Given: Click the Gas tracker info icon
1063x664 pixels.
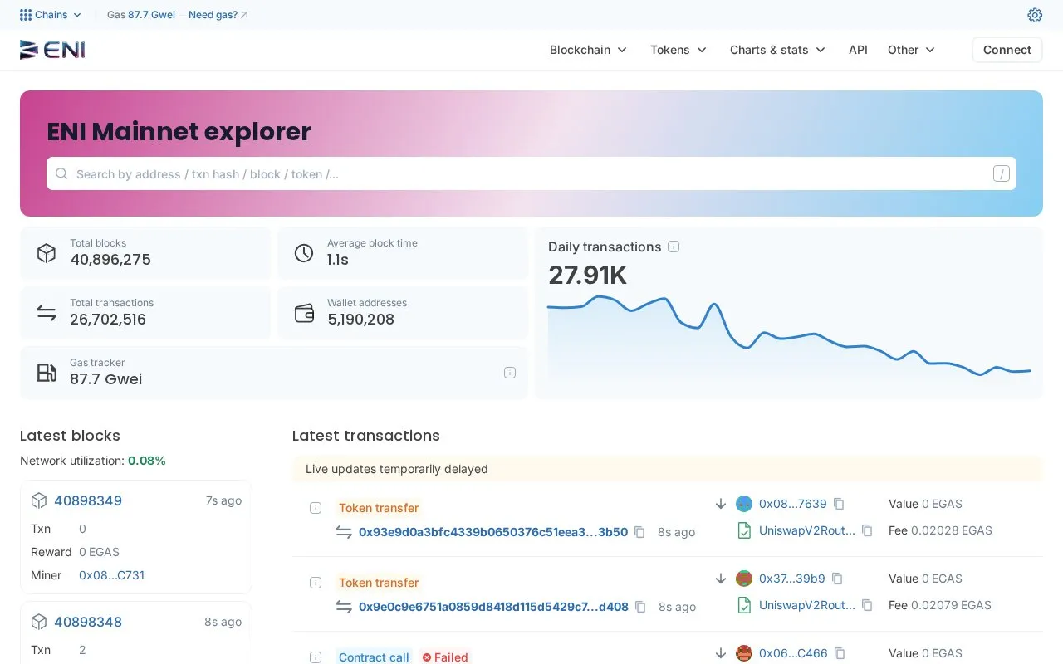Looking at the screenshot, I should [x=510, y=373].
